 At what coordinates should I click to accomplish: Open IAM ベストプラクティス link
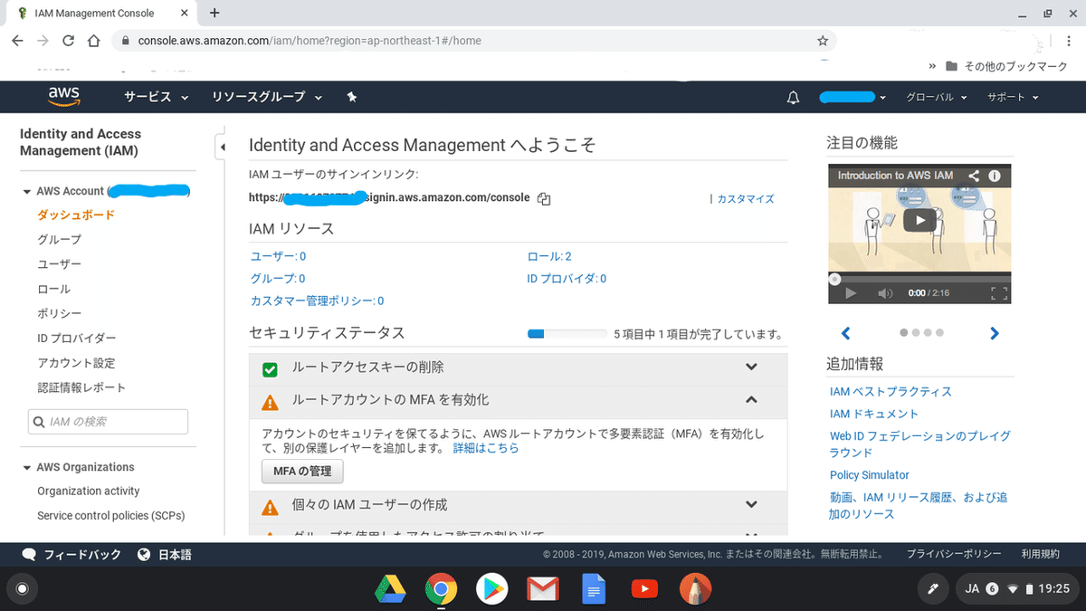tap(891, 392)
